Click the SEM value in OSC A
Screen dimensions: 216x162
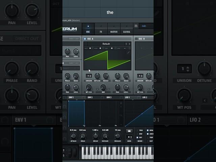click(x=100, y=48)
